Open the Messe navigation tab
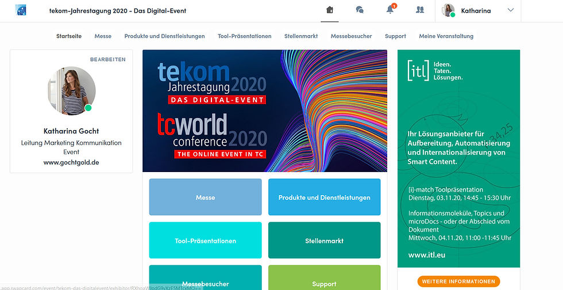The width and height of the screenshot is (563, 290). (103, 36)
